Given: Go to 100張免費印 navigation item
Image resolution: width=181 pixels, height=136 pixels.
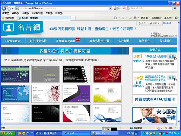Looking at the screenshot, I should 13,41.
